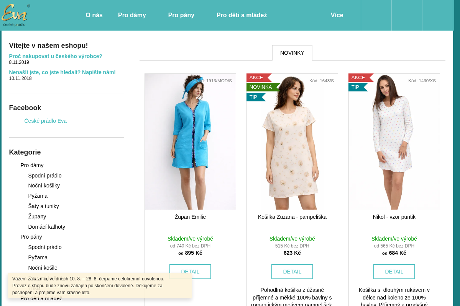Open the Pro pány menu
The width and height of the screenshot is (460, 306).
coord(181,15)
